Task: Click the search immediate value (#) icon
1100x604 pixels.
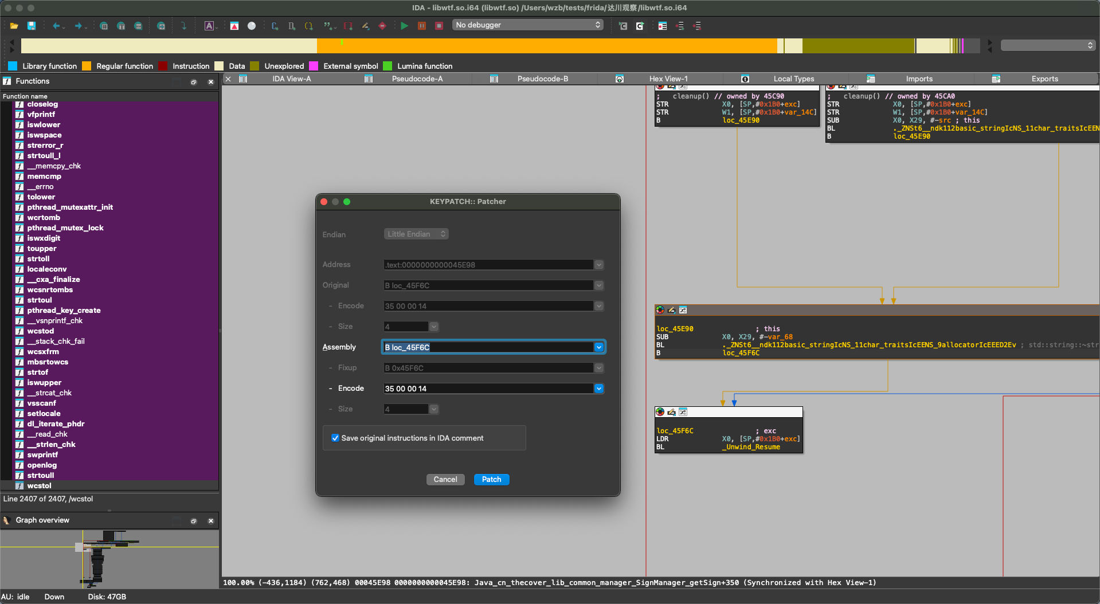Action: (x=104, y=26)
